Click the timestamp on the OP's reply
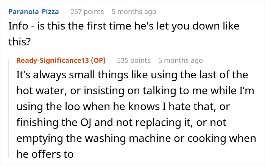The height and width of the screenshot is (165, 265). [x=181, y=61]
